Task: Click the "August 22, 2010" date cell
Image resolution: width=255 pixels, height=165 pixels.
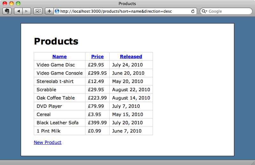Action: (x=131, y=90)
